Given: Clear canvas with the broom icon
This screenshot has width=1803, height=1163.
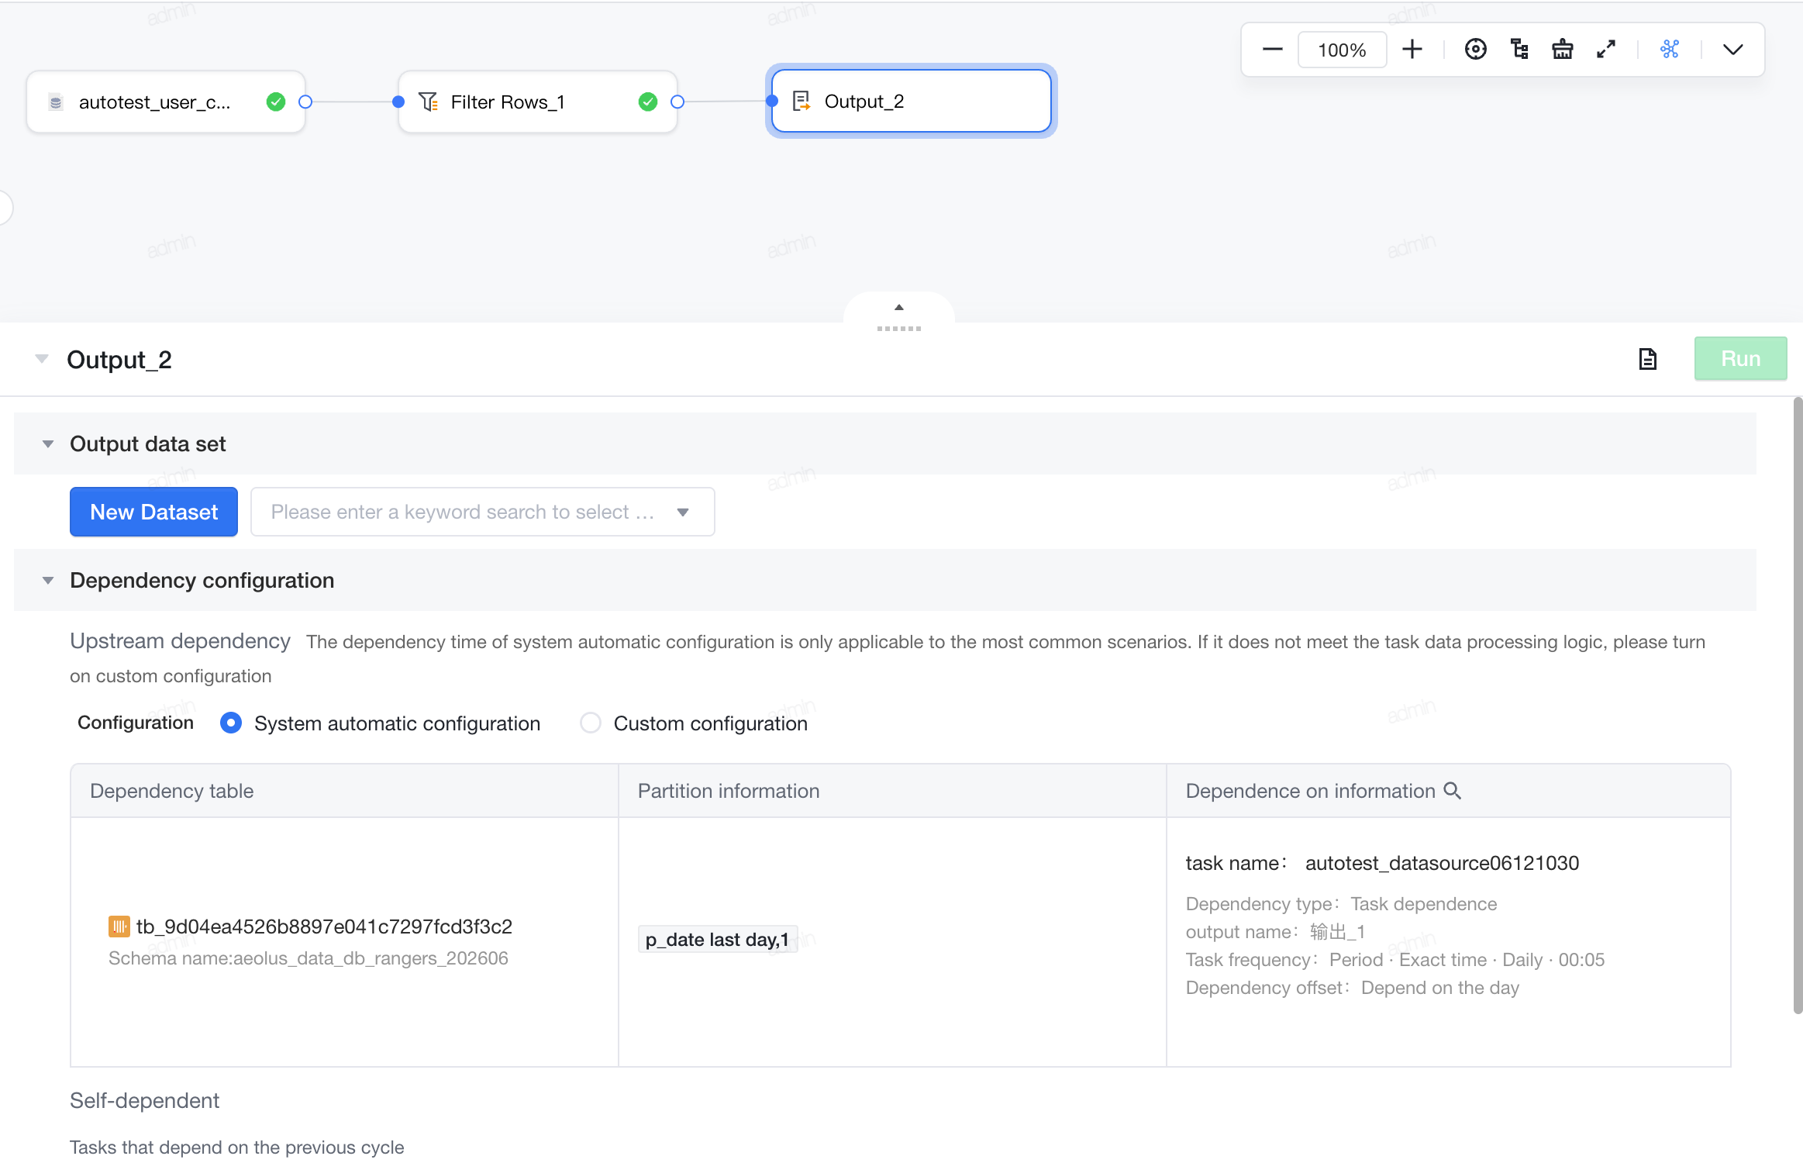Looking at the screenshot, I should [1563, 50].
